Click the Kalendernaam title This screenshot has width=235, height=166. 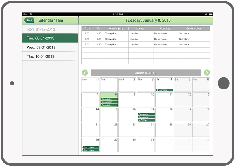(x=50, y=20)
